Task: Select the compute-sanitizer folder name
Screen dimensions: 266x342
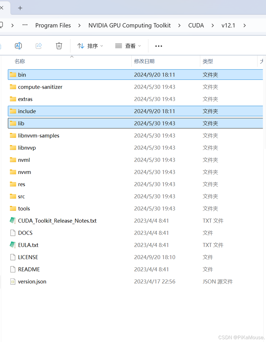Action: [x=40, y=87]
